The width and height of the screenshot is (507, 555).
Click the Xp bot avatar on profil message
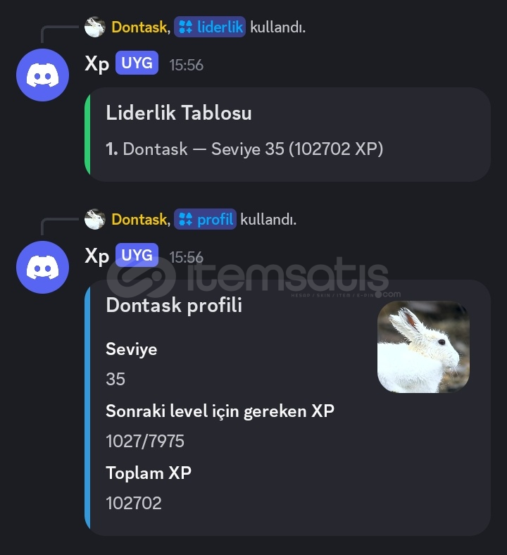[42, 267]
